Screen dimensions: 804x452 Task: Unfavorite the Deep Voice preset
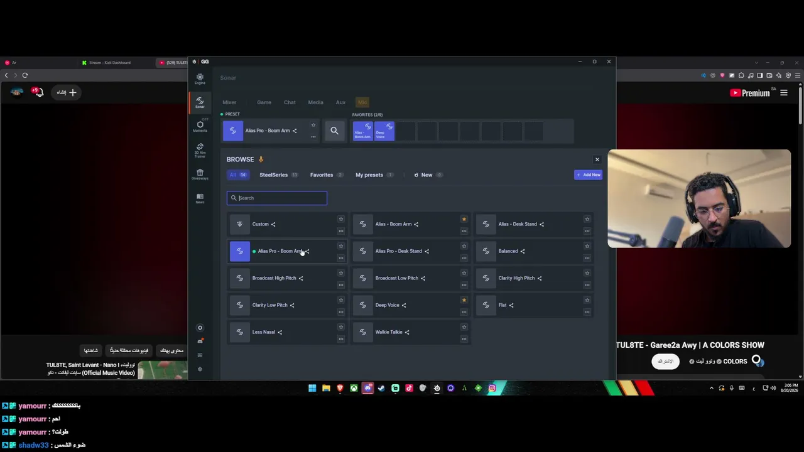tap(464, 300)
